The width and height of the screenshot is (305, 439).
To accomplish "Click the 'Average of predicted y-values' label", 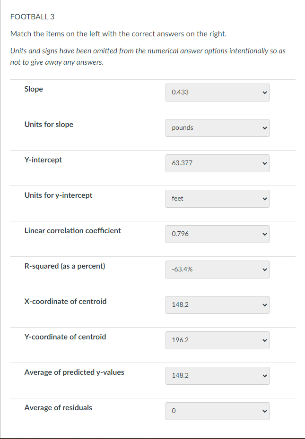I will pos(74,372).
